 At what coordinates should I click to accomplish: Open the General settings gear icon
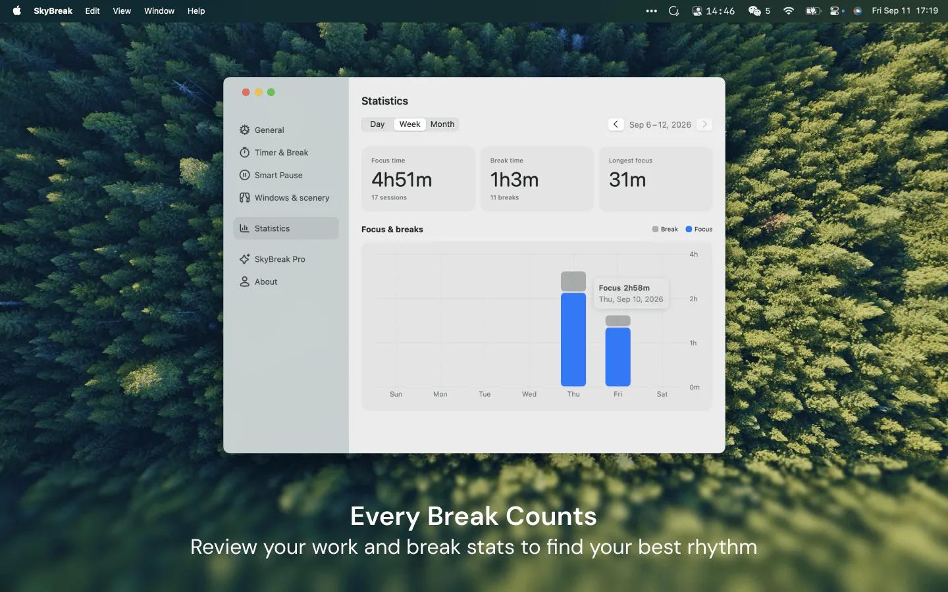[244, 130]
